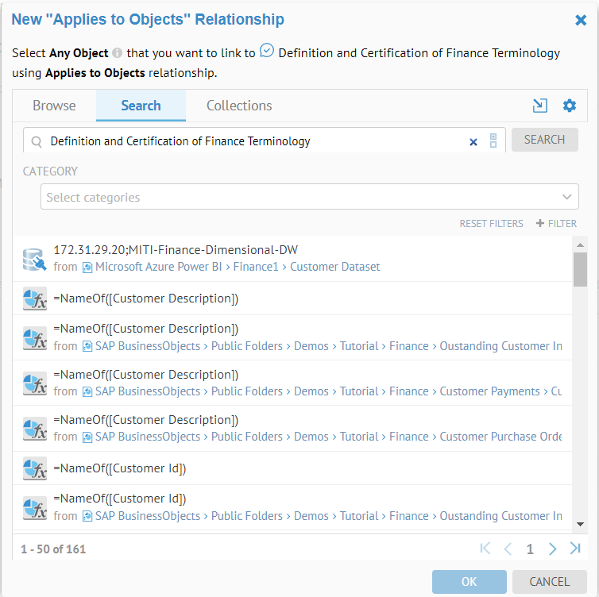Click the expand dialog arrow icon
Image resolution: width=599 pixels, height=597 pixels.
pos(540,106)
